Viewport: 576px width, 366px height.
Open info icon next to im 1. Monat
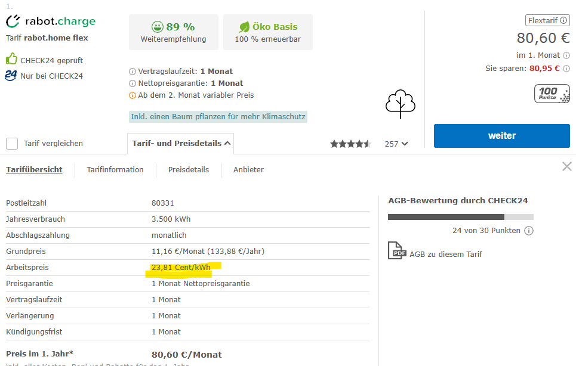(x=566, y=55)
